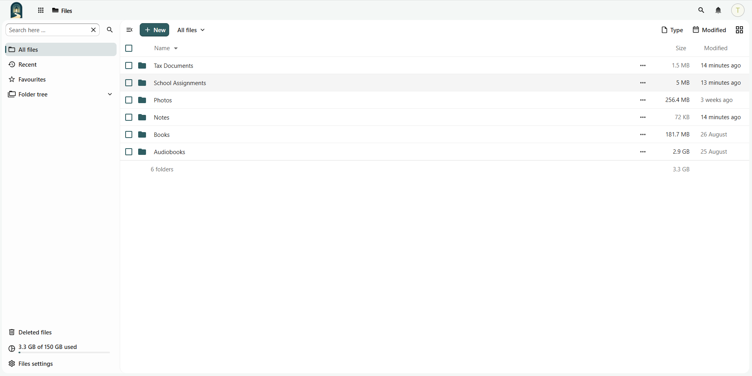The width and height of the screenshot is (752, 376).
Task: Click the notifications bell icon
Action: tap(718, 11)
